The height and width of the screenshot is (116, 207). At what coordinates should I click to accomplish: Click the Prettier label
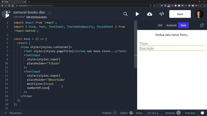(x=106, y=113)
